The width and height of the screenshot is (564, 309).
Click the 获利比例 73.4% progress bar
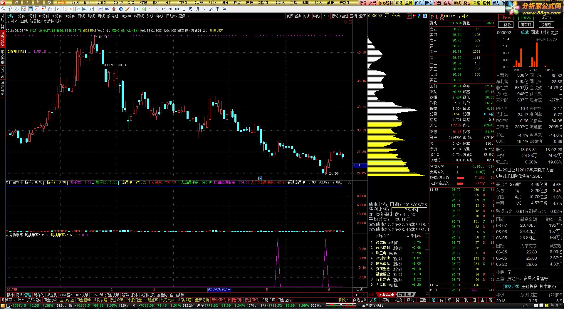409,210
